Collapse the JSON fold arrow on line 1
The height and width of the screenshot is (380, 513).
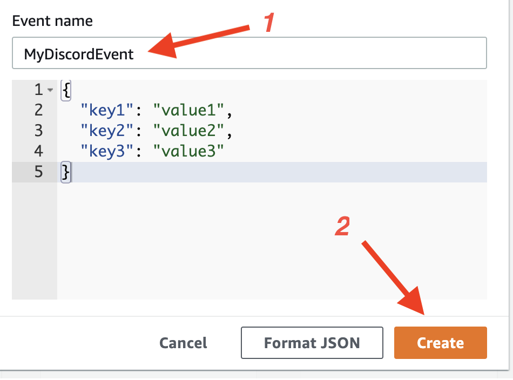50,90
